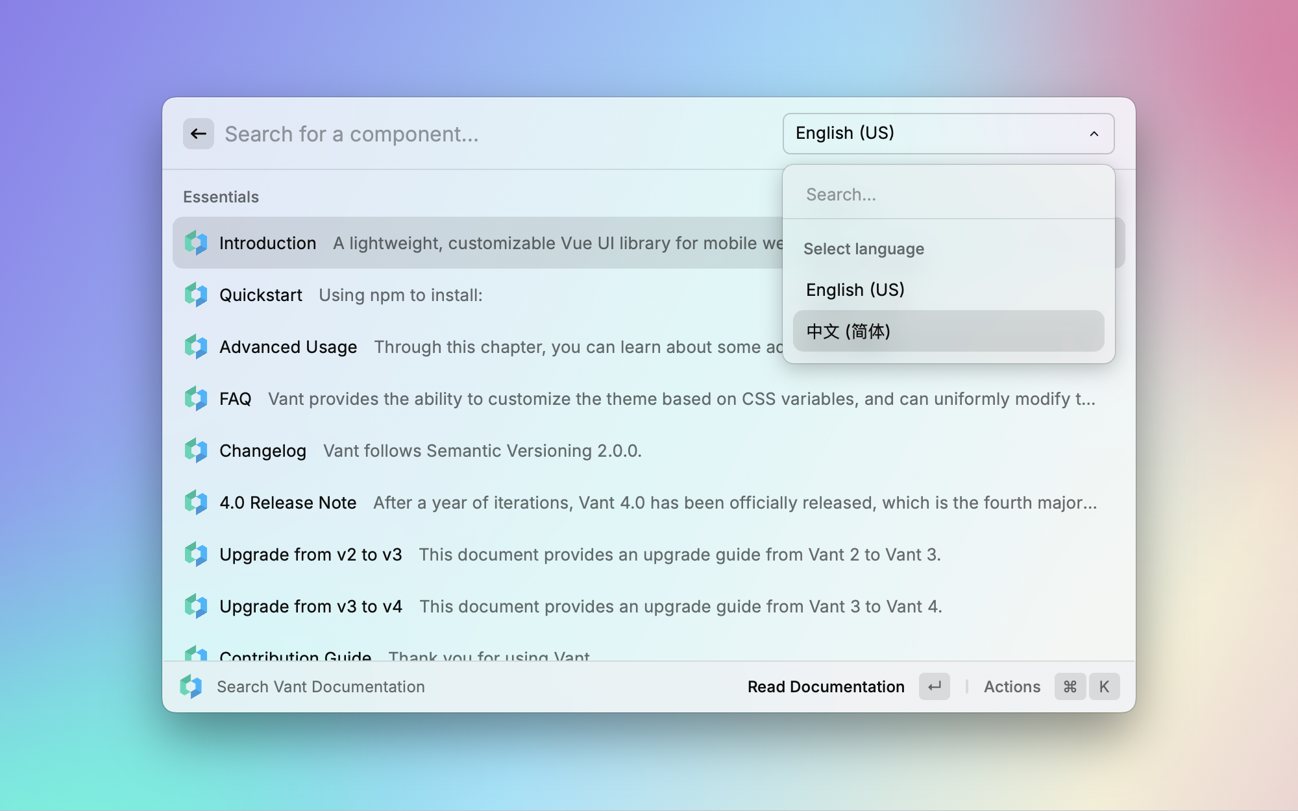The width and height of the screenshot is (1298, 811).
Task: Click the Vant icon beside FAQ entry
Action: pos(195,398)
